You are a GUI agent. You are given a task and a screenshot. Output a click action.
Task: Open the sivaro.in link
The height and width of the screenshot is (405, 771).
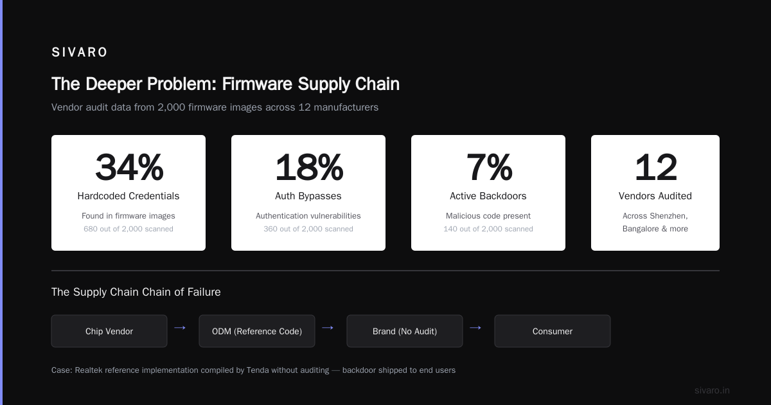(712, 390)
